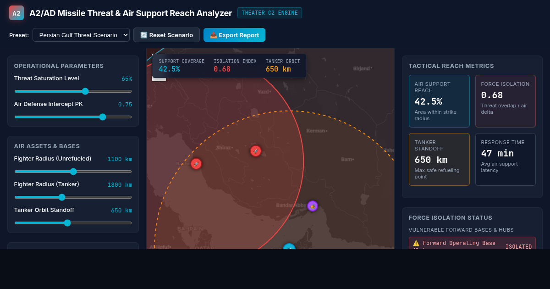Click the THEATER C2 ENGINE badge
This screenshot has height=289, width=550.
[269, 13]
